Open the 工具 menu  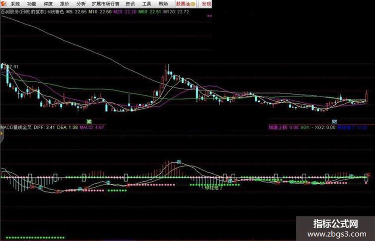[146, 4]
